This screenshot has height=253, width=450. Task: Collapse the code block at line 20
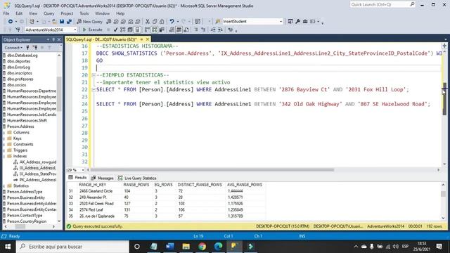[94, 75]
